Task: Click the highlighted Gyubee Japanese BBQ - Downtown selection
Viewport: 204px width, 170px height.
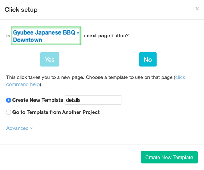Action: click(46, 36)
